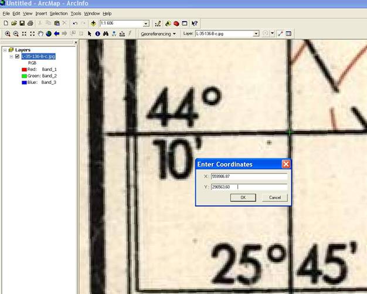Click the Zoom In magnifier tool
Image resolution: width=367 pixels, height=294 pixels.
click(8, 34)
